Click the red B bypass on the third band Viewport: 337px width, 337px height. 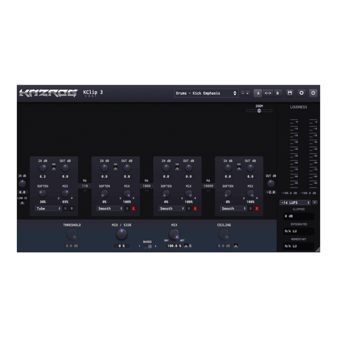pos(195,209)
